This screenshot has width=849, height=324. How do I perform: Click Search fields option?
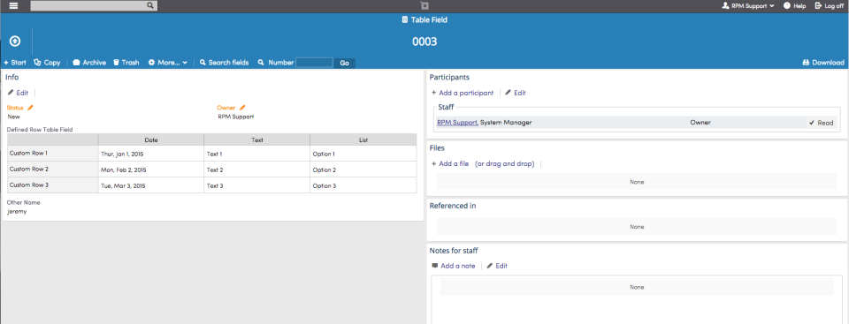(x=224, y=63)
